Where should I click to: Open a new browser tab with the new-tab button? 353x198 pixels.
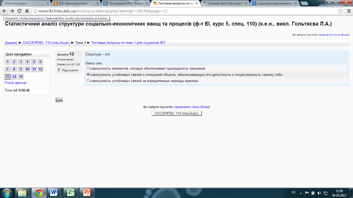pos(304,3)
